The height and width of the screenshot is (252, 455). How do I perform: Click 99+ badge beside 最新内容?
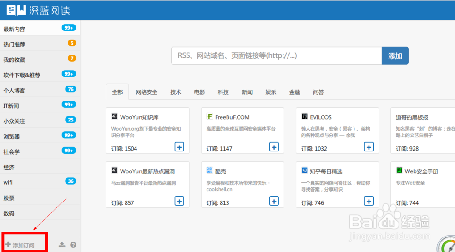[x=69, y=28]
